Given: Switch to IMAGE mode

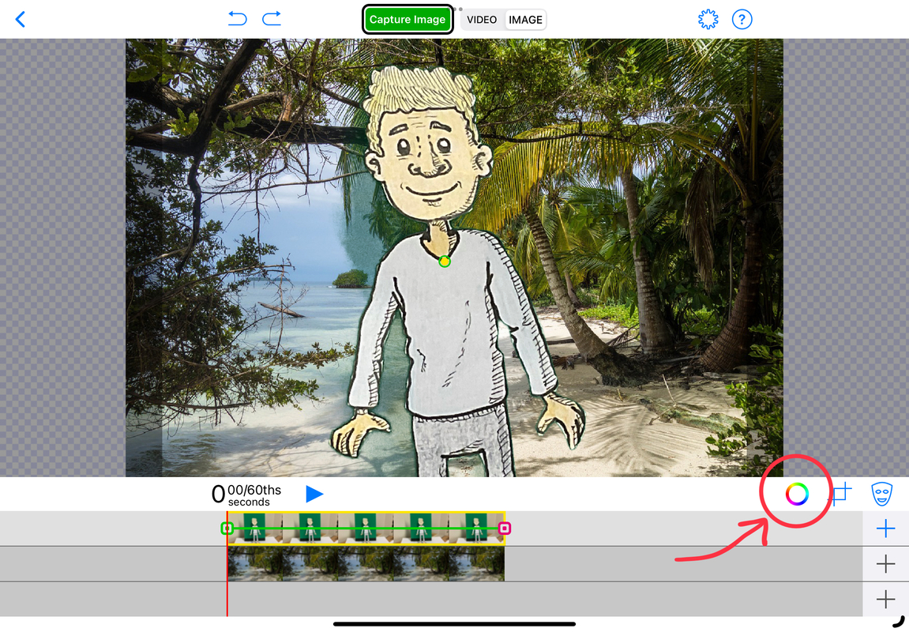Looking at the screenshot, I should click(x=525, y=20).
